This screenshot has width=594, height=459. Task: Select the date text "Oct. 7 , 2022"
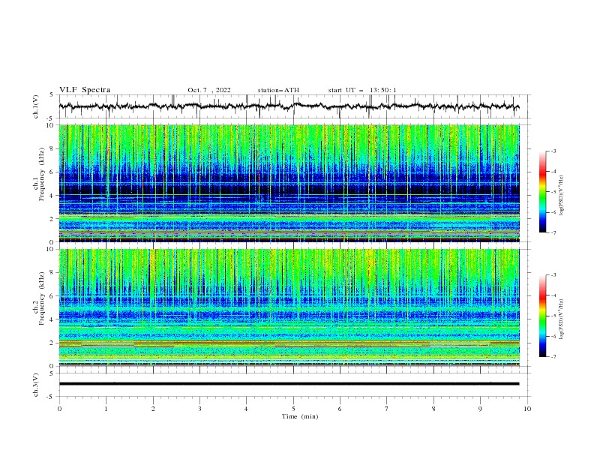coord(209,90)
